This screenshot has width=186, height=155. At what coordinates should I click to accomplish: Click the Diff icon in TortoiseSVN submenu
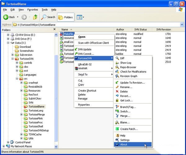point(117,58)
